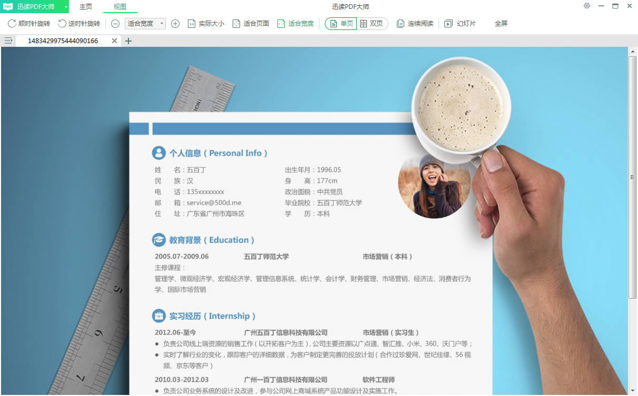Viewport: 638px width, 396px height.
Task: Click the phone number 135xxxxxxxx
Action: point(205,191)
